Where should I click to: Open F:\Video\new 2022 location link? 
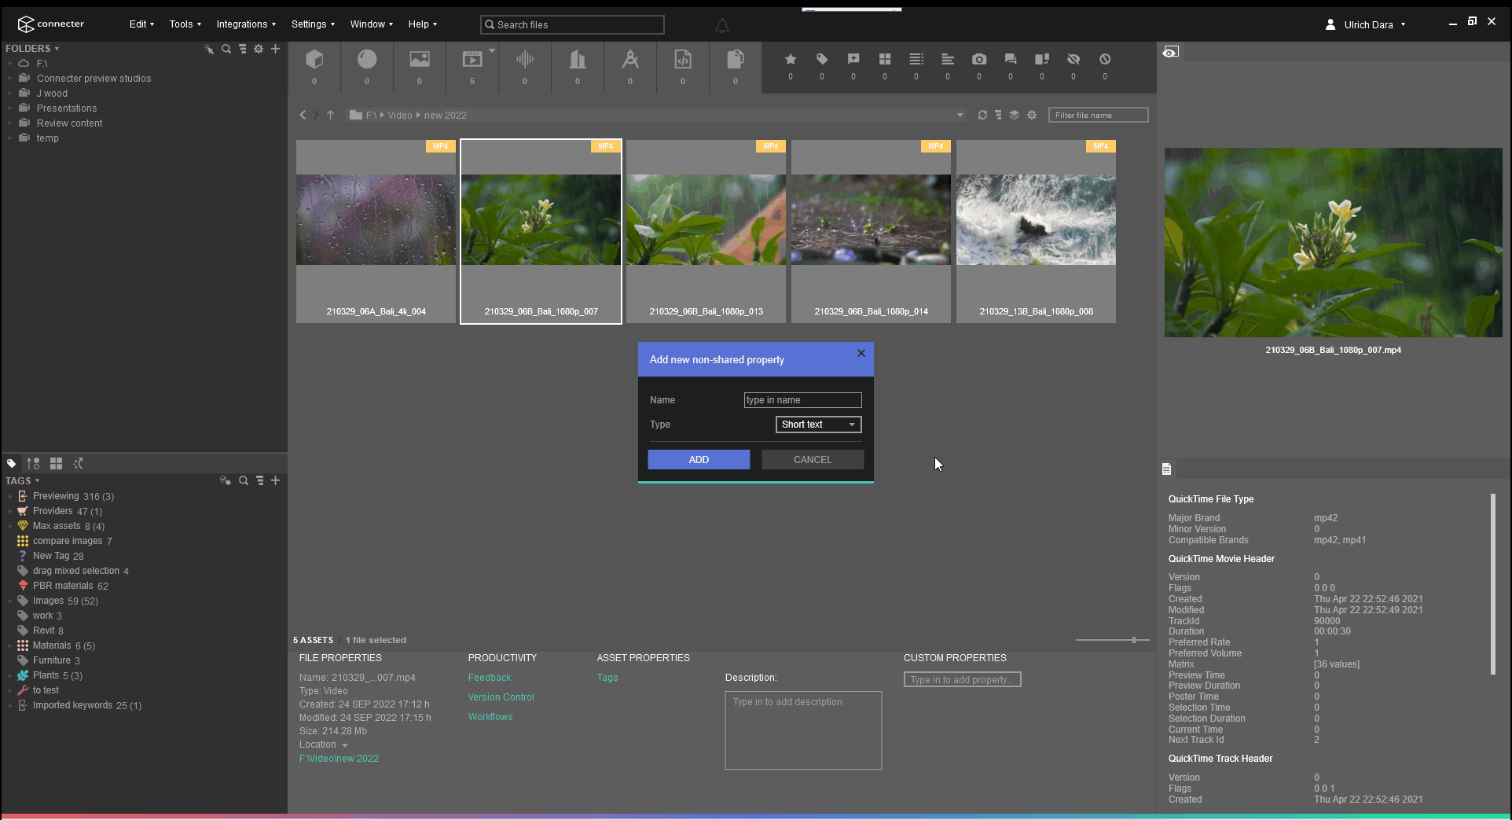(339, 759)
